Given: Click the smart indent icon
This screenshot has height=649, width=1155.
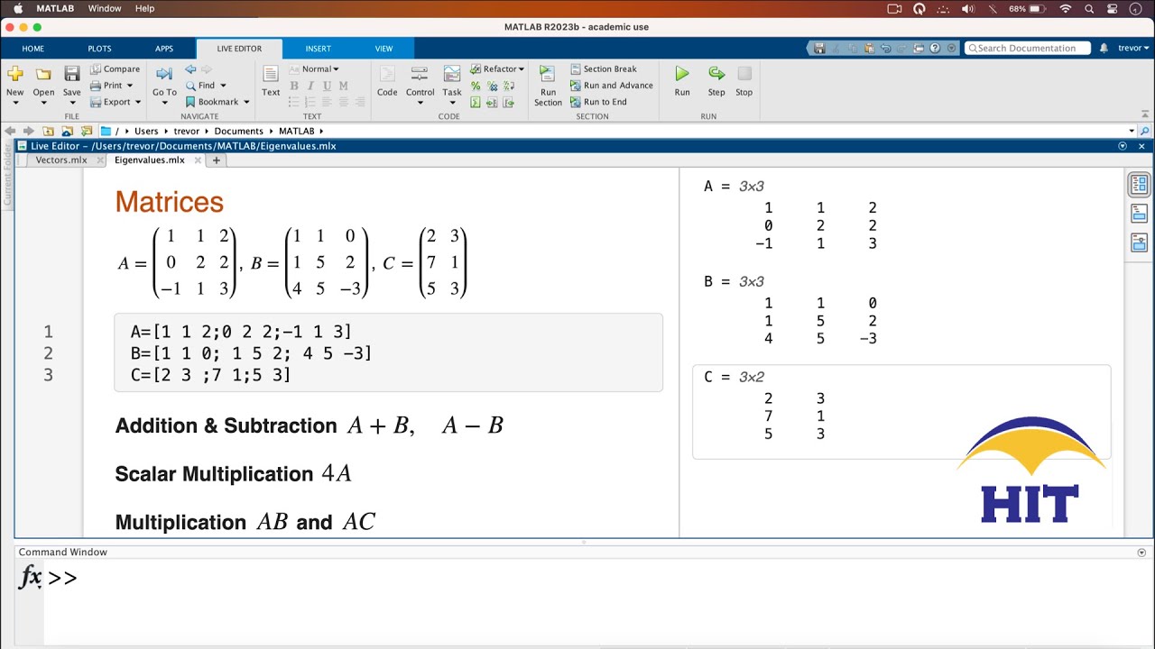Looking at the screenshot, I should [476, 103].
